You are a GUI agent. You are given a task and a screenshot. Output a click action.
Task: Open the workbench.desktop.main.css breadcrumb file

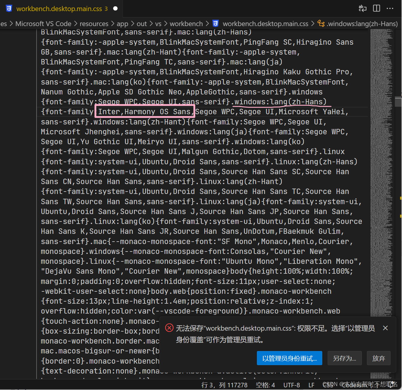pos(265,24)
